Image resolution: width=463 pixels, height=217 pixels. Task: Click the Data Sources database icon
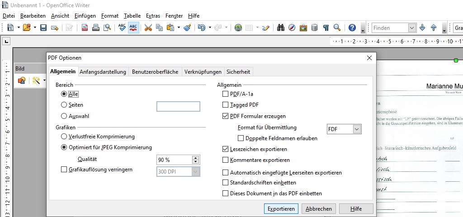[x=315, y=28]
